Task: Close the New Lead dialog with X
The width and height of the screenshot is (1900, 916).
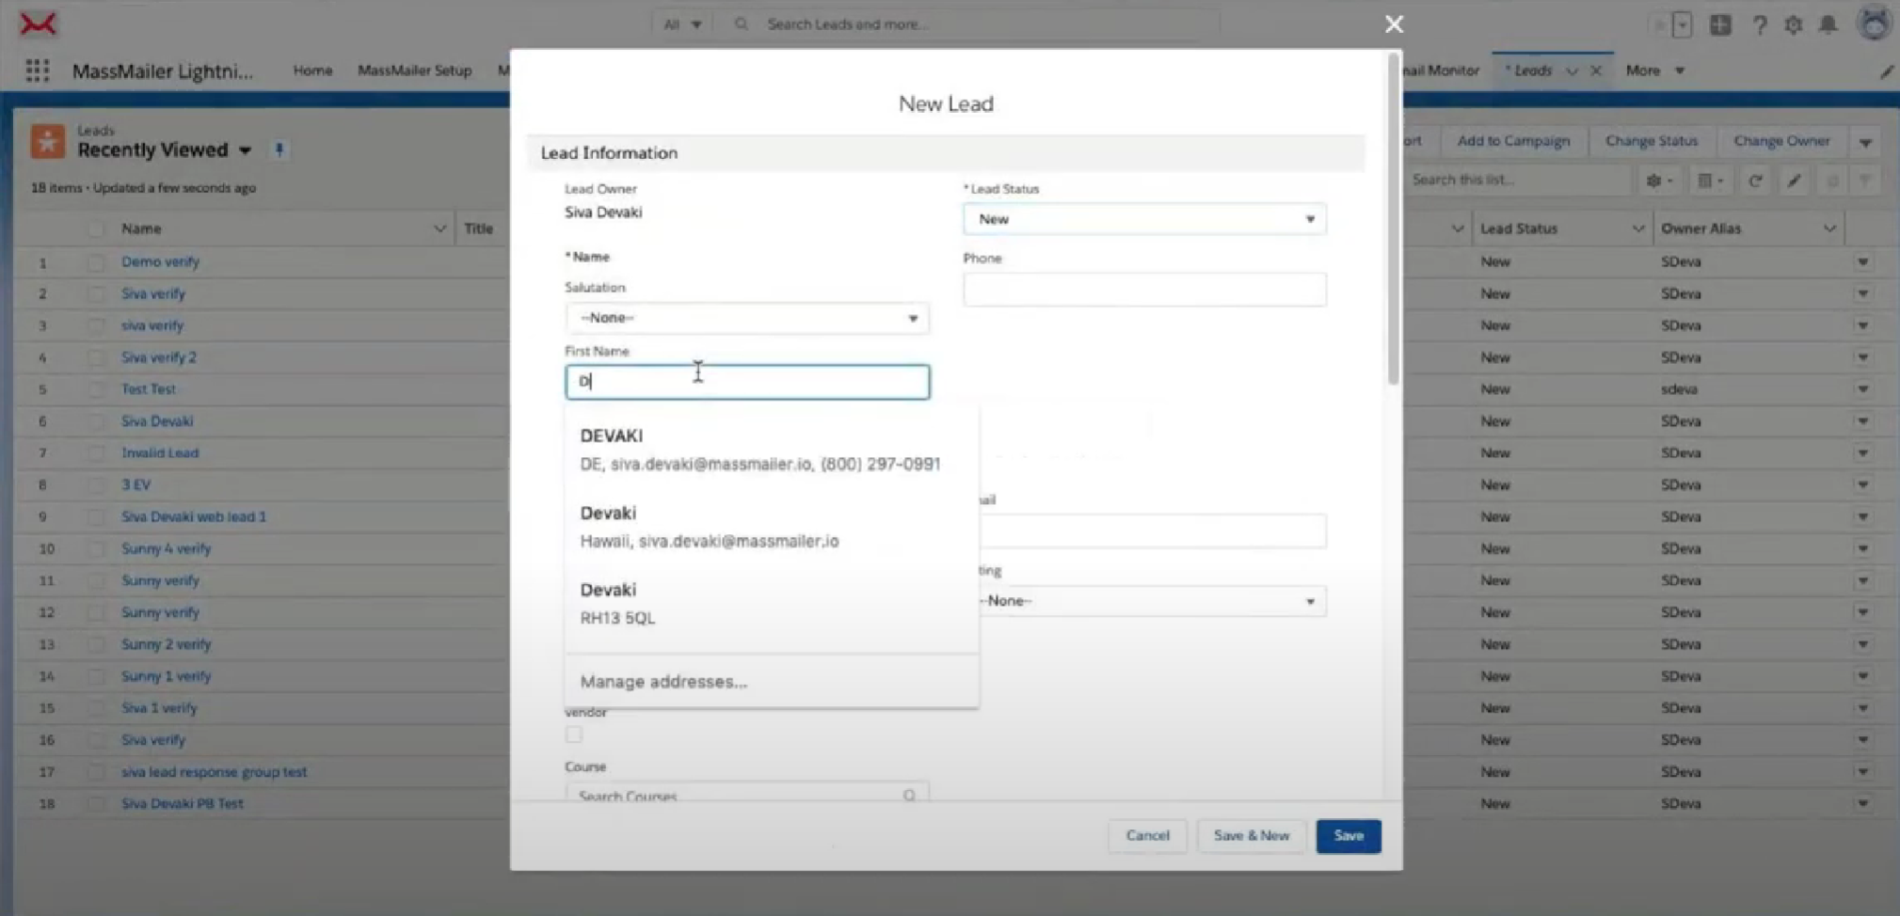Action: tap(1394, 24)
